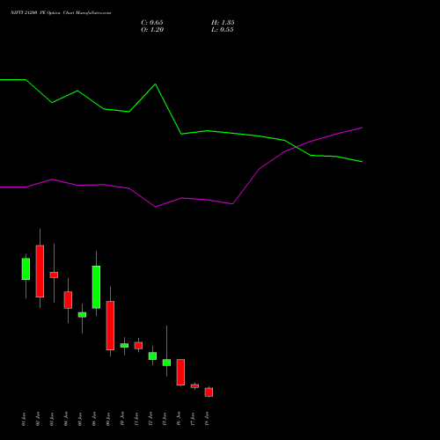Click the small green candle above 05 Jan

[x=82, y=315]
